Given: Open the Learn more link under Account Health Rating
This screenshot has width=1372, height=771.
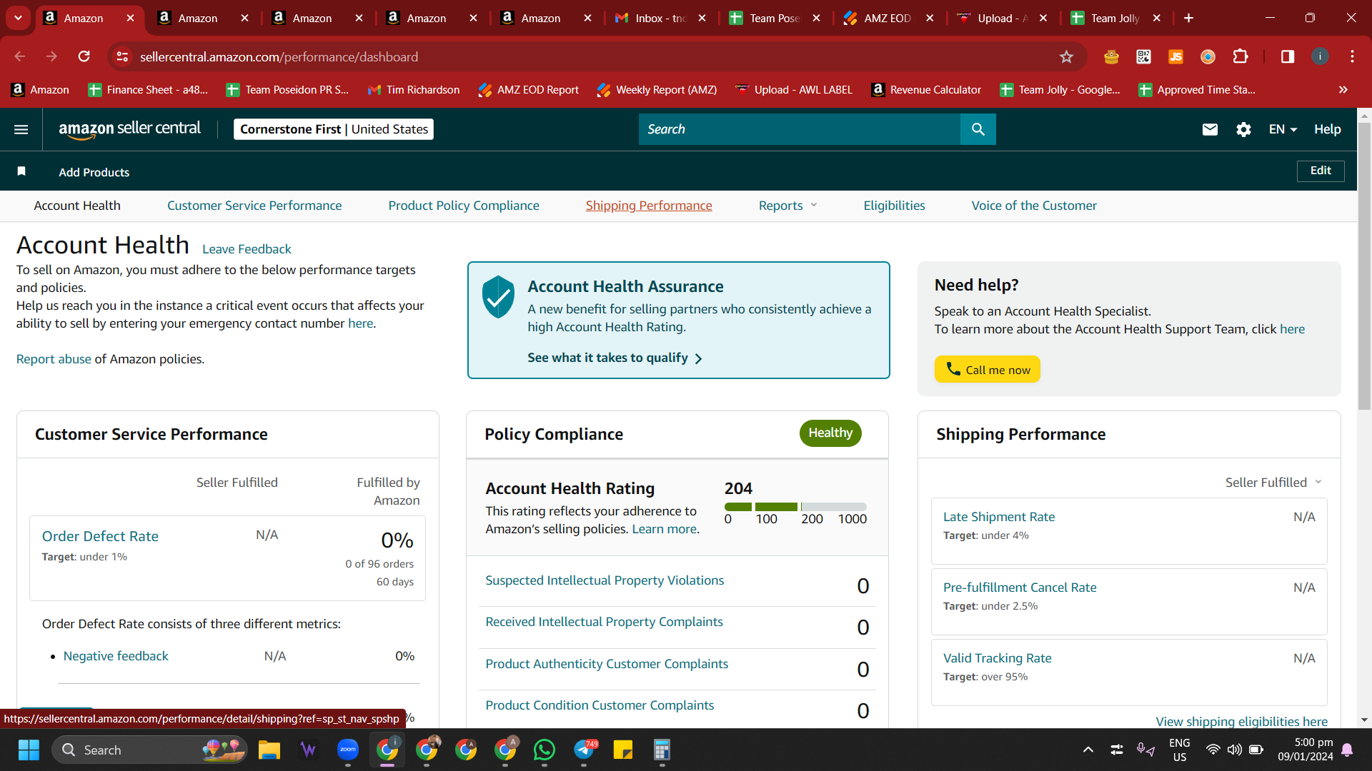Looking at the screenshot, I should click(664, 529).
